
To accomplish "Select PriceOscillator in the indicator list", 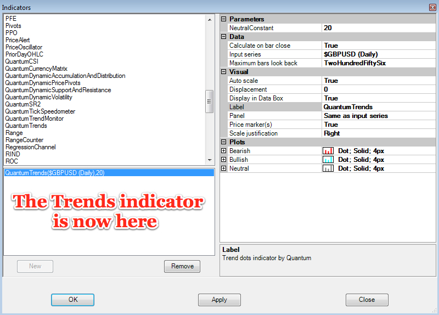I will 24,47.
